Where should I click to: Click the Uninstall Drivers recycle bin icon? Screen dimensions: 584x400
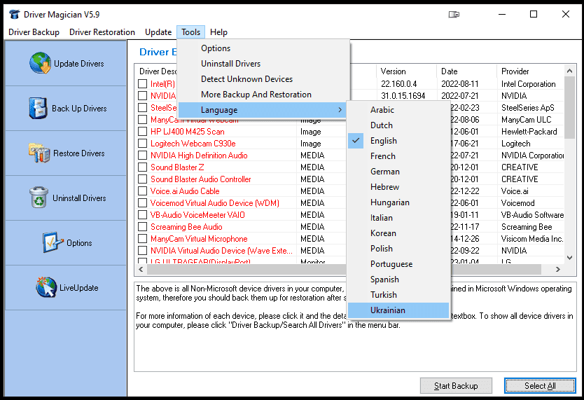click(x=39, y=198)
